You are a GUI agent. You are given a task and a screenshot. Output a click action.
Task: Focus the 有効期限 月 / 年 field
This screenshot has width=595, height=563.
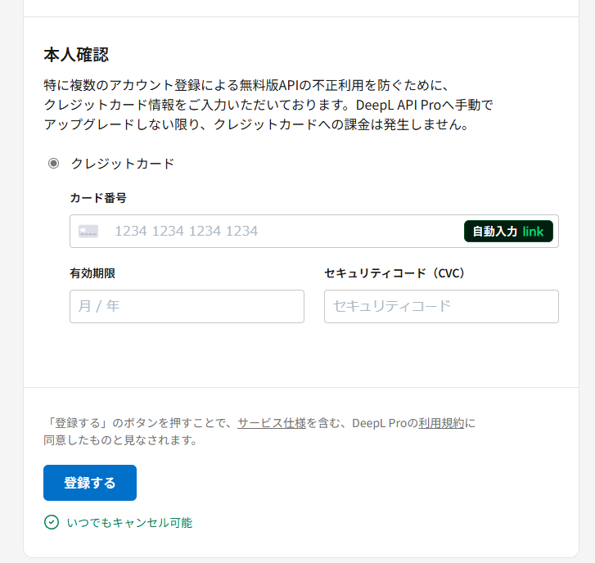tap(187, 306)
